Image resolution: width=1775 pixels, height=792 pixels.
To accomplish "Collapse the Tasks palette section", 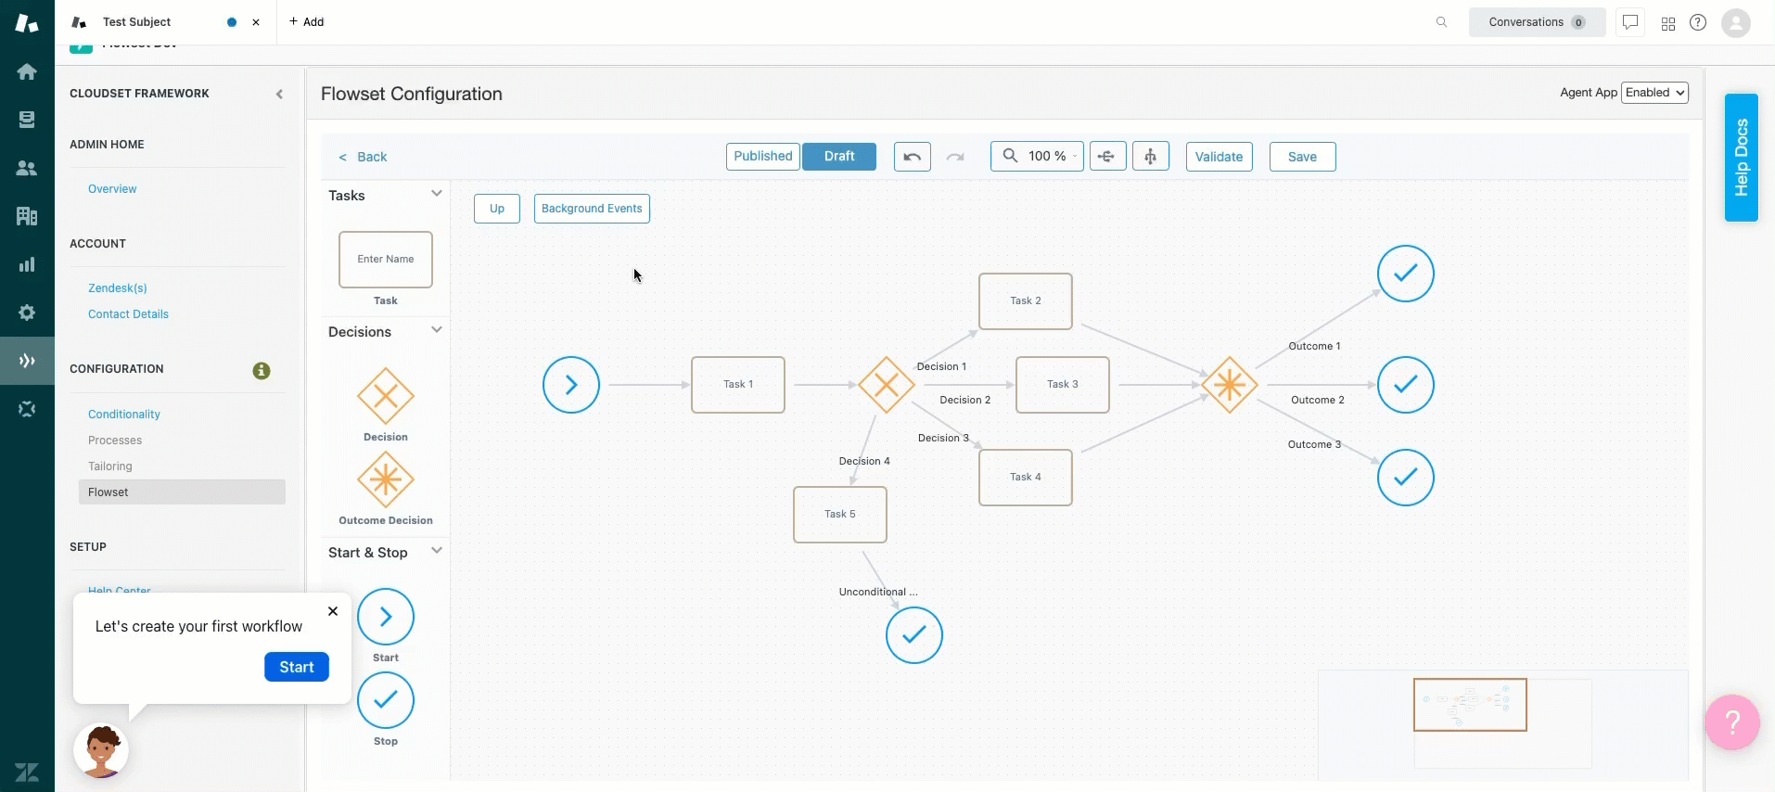I will click(x=436, y=194).
